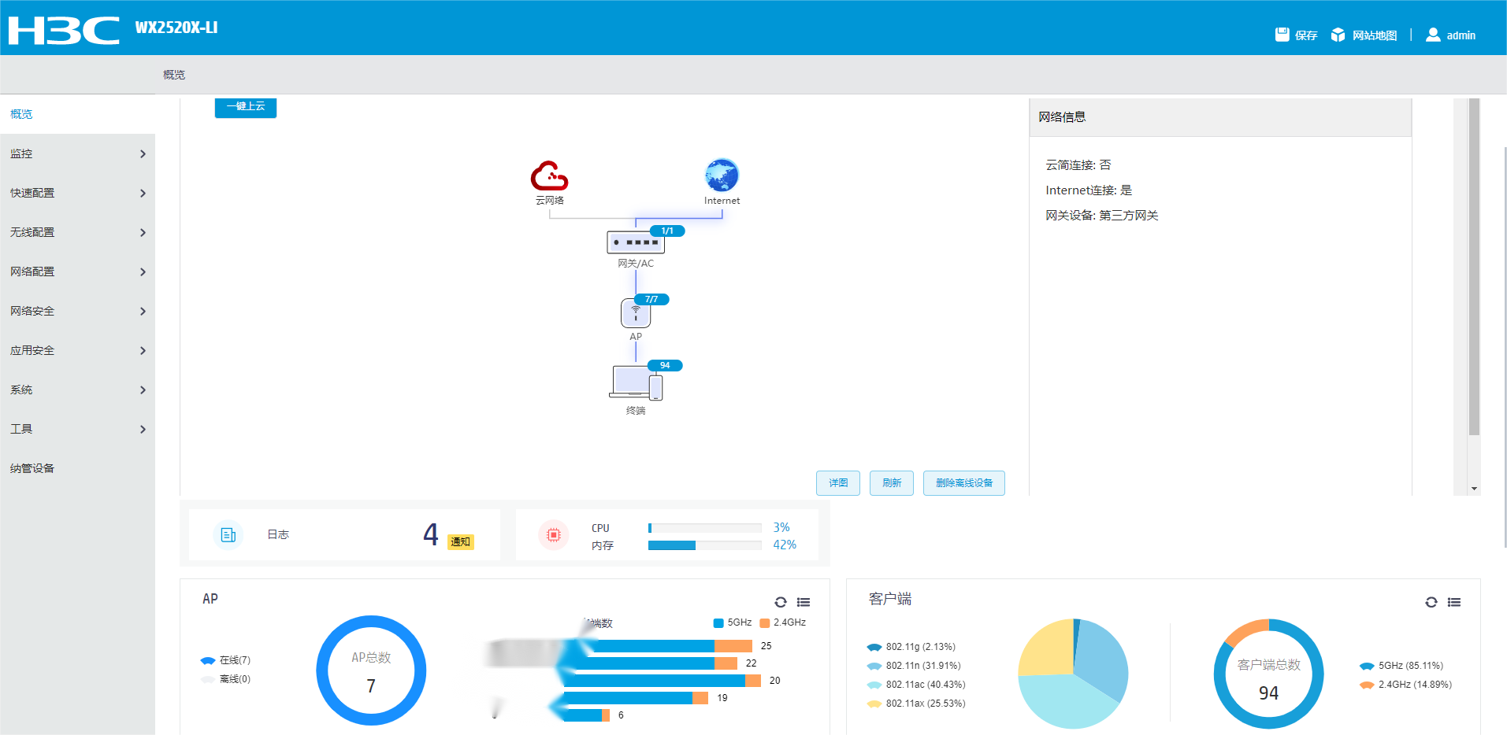1507x735 pixels.
Task: Click the Internet连接: 是 text
Action: 1089,190
